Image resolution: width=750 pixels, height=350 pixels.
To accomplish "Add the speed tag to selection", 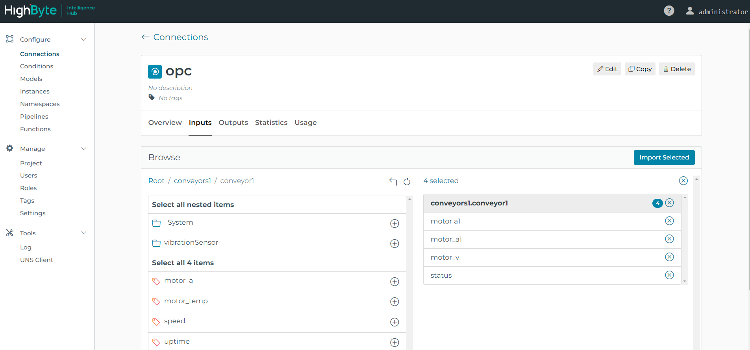I will pyautogui.click(x=394, y=322).
